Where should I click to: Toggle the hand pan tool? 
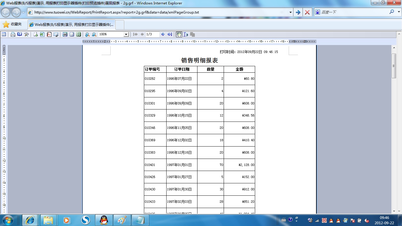[x=179, y=34]
